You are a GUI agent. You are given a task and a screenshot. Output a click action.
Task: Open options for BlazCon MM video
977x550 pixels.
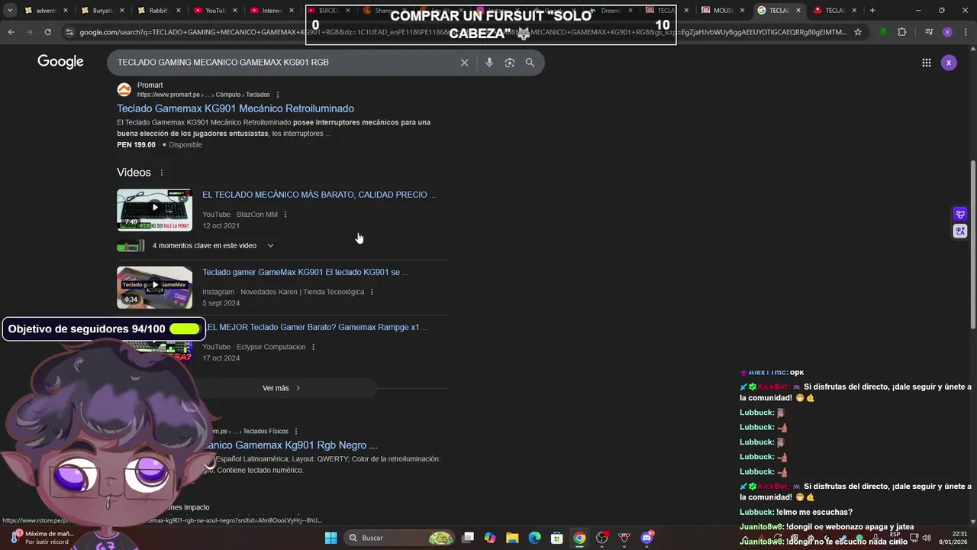[285, 215]
